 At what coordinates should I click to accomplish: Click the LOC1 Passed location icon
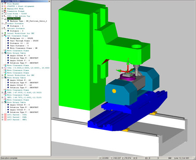pyautogui.click(x=5, y=115)
